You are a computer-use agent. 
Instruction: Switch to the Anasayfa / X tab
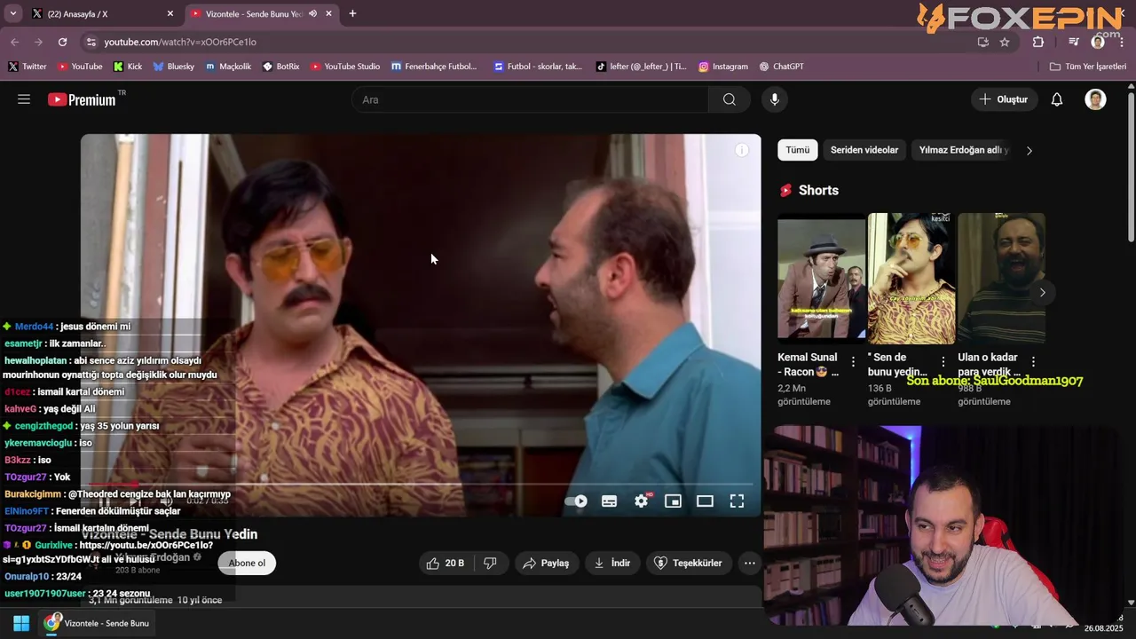[x=98, y=13]
